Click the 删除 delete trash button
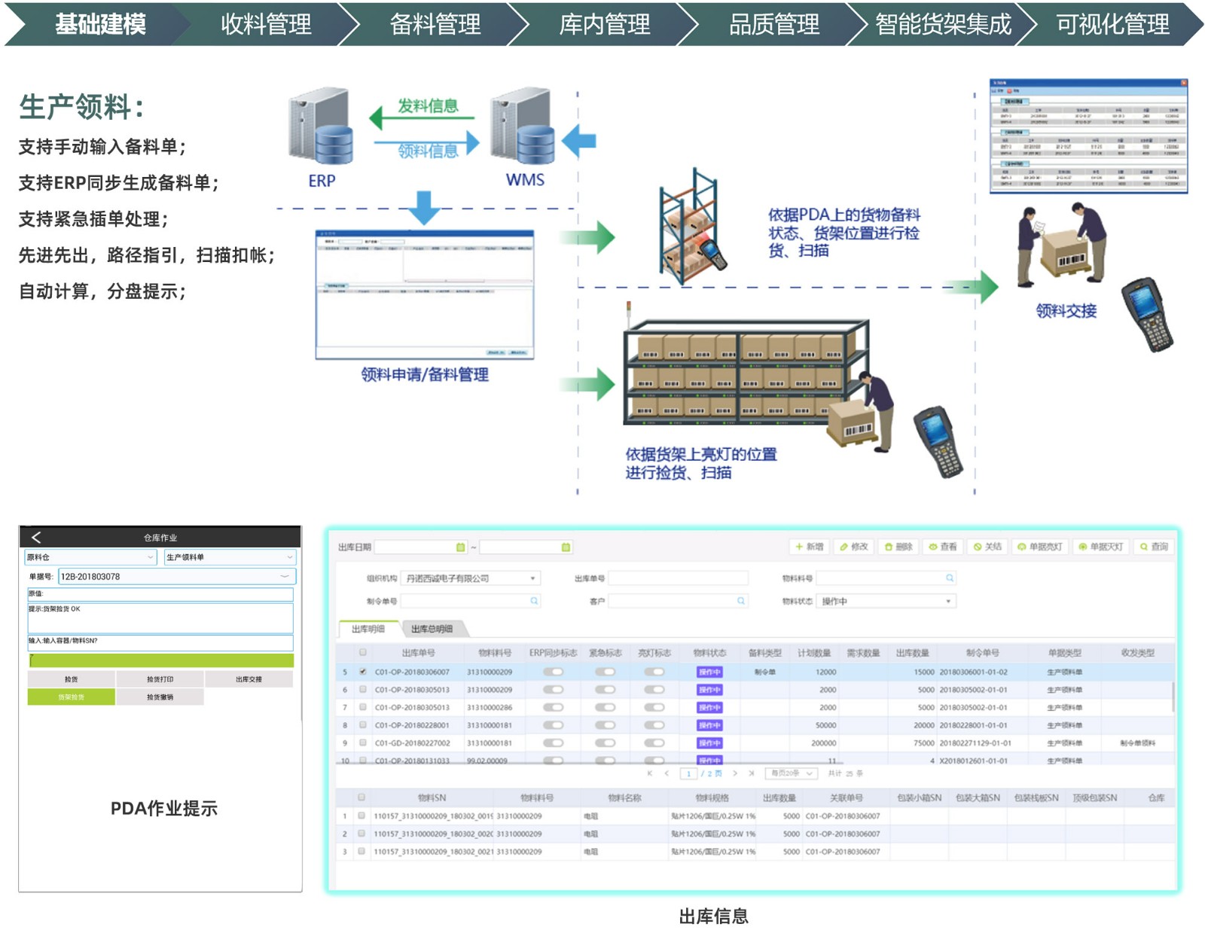This screenshot has height=939, width=1205. 898,547
